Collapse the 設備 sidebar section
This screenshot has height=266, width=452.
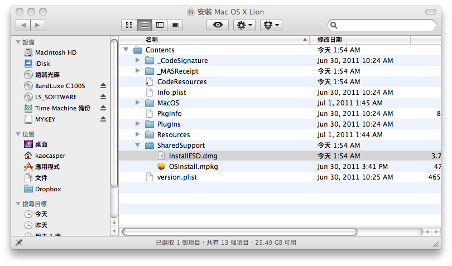point(18,42)
